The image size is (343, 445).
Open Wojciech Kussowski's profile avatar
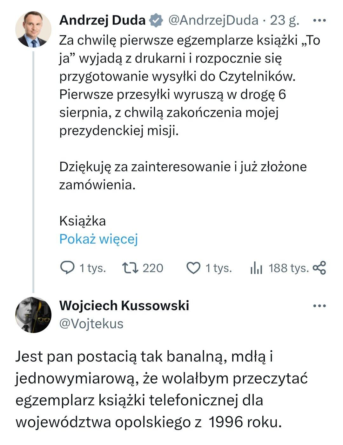pos(33,315)
